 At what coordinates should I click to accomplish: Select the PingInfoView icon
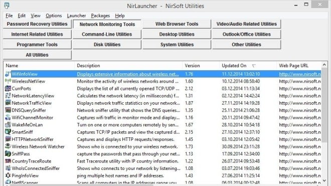tap(8, 175)
